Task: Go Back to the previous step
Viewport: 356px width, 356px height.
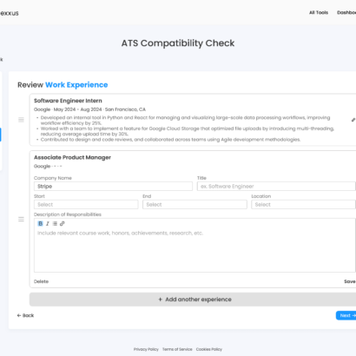Action: [x=25, y=315]
